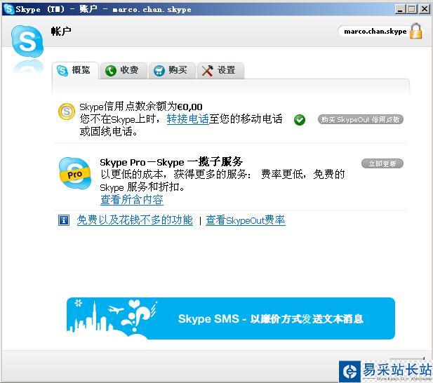
Task: Open the 查看SkypeOut费率 link
Action: pos(246,220)
